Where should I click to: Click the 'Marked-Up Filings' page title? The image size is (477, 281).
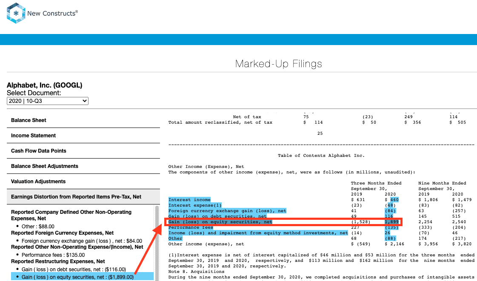point(278,64)
